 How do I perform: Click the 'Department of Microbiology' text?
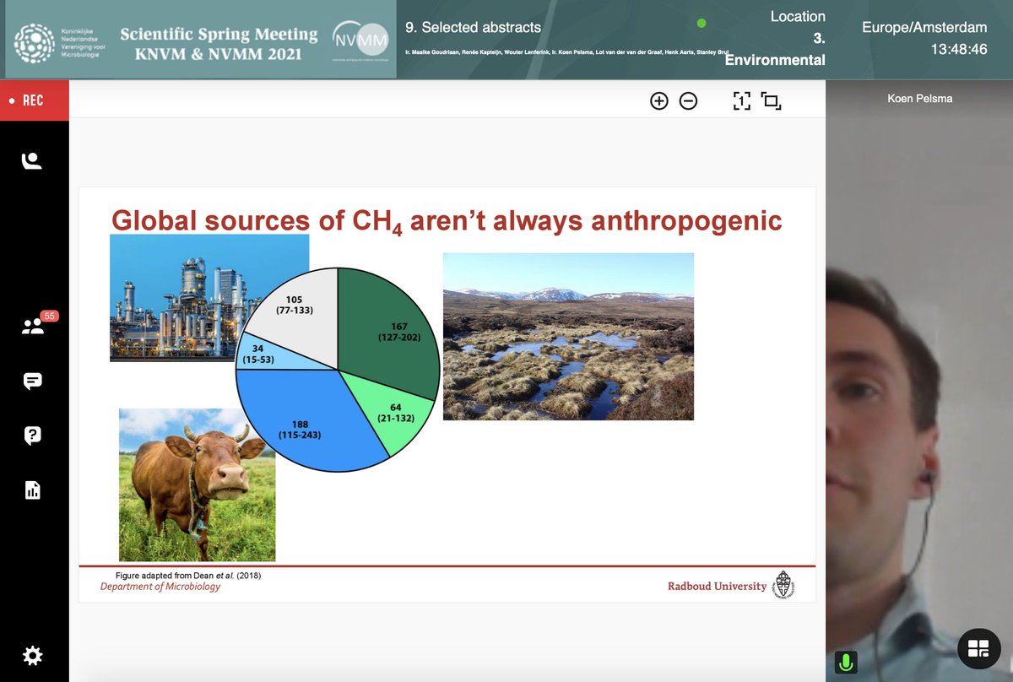(x=160, y=587)
